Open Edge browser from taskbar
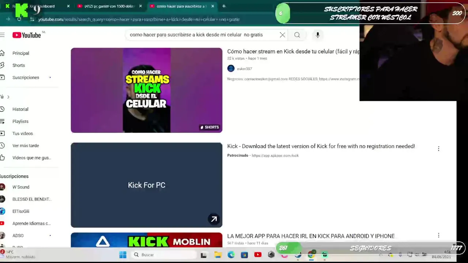The height and width of the screenshot is (263, 468). coord(231,255)
